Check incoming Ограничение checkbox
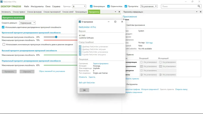Image resolution: width=203 pixels, height=114 pixels. [142, 66]
